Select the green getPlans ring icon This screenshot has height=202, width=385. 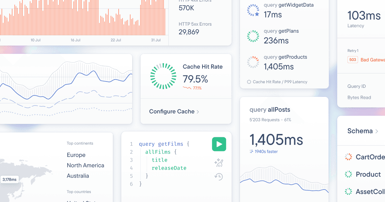tap(253, 36)
